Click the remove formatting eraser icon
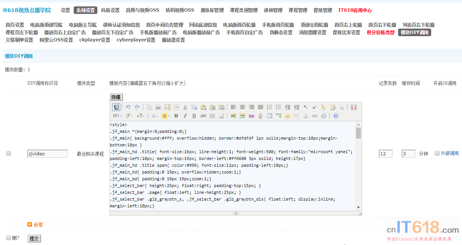The height and width of the screenshot is (245, 462). [221, 116]
